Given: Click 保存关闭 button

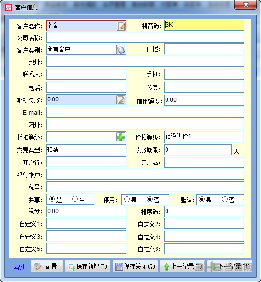Looking at the screenshot, I should click(x=135, y=266).
